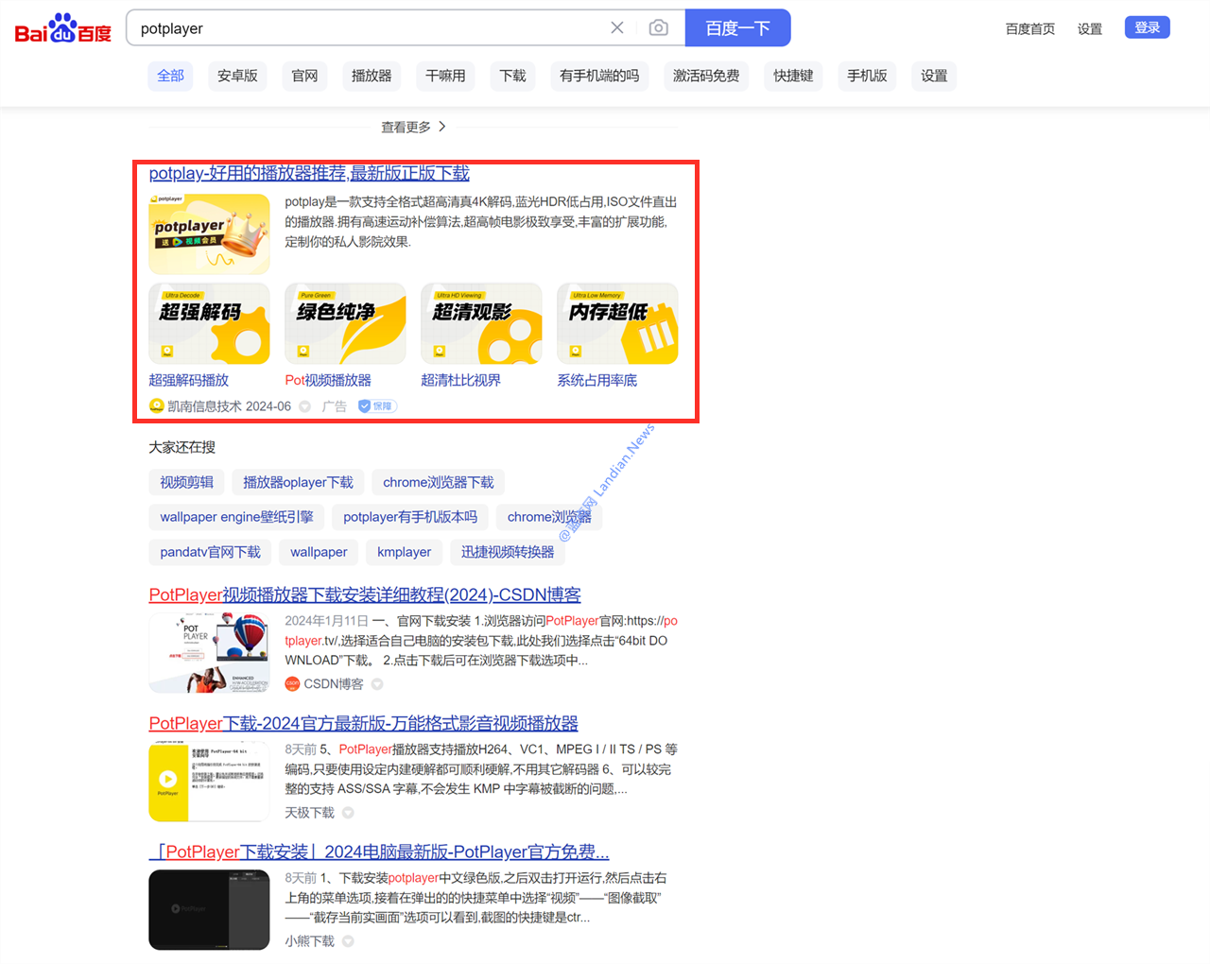Screen dimensions: 1210x964
Task: Select the 全部 filter tab
Action: pyautogui.click(x=170, y=76)
